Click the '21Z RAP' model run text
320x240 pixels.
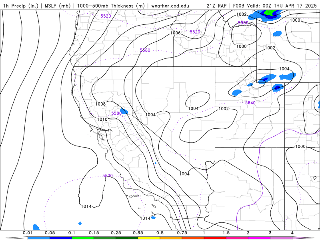click(x=216, y=6)
